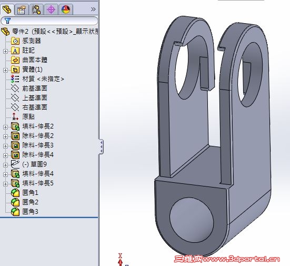This screenshot has width=290, height=266.
Task: Select the 除料-伸長2 label
Action: (x=38, y=136)
